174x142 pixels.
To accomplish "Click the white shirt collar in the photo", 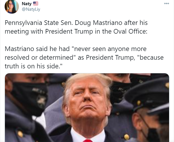I will tap(88, 135).
